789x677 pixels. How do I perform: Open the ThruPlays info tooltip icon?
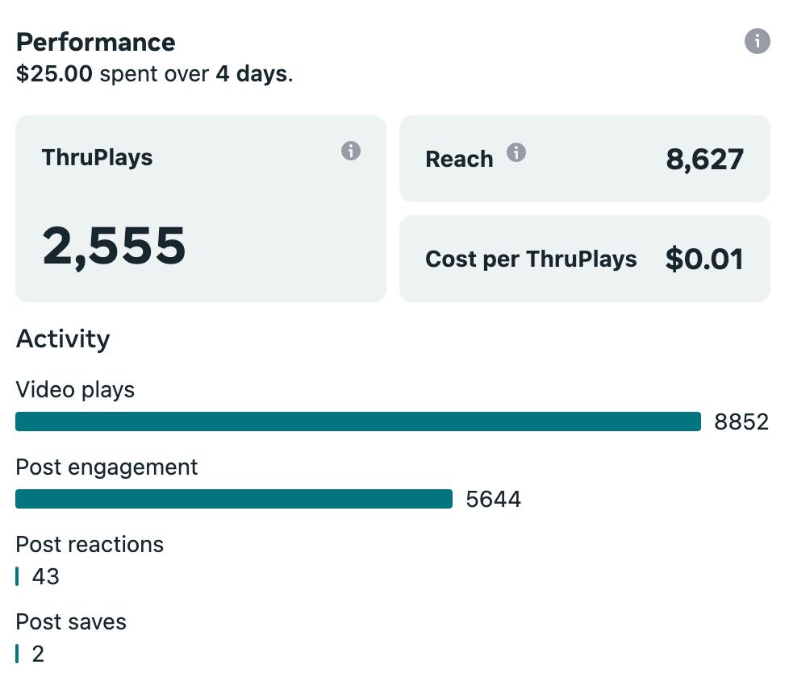pos(350,151)
